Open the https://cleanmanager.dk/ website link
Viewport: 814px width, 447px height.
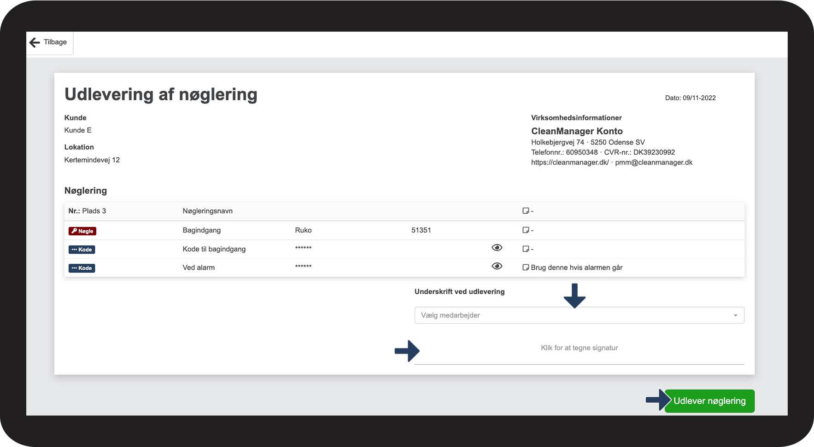tap(570, 163)
